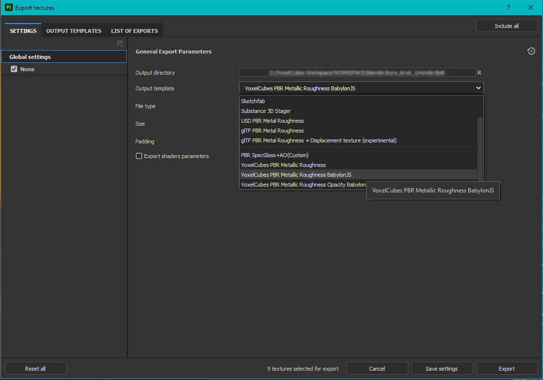
Task: Choose USD PBR Metal Roughness template
Action: [x=272, y=120]
